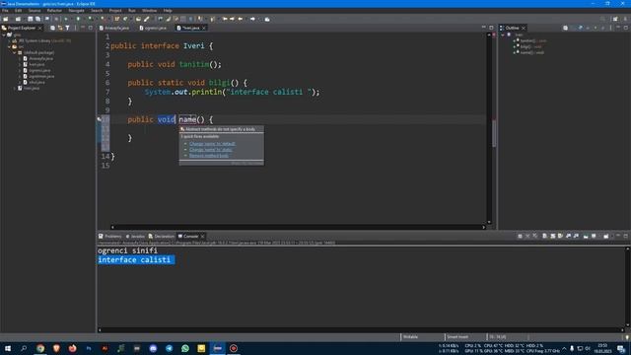The image size is (631, 355).
Task: Click the error marker beside line 10
Action: [100, 119]
